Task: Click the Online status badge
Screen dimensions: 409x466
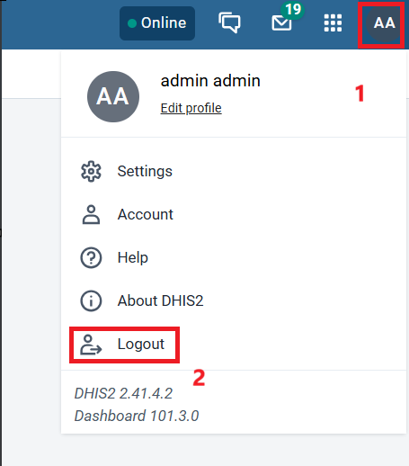Action: tap(157, 23)
